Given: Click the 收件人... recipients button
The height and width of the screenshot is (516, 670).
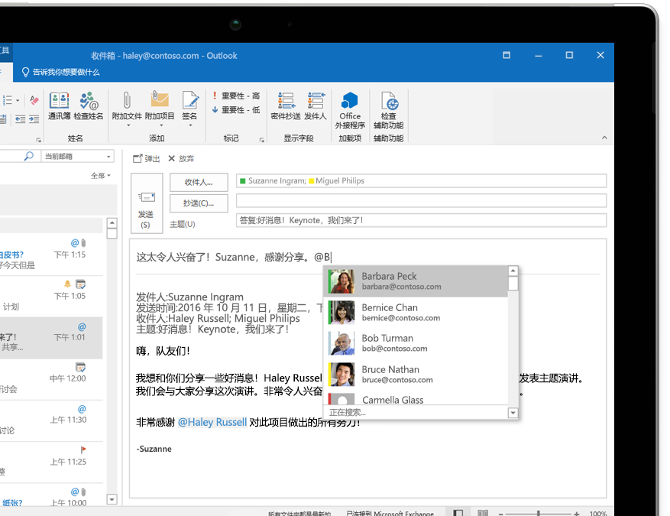Looking at the screenshot, I should (x=198, y=182).
